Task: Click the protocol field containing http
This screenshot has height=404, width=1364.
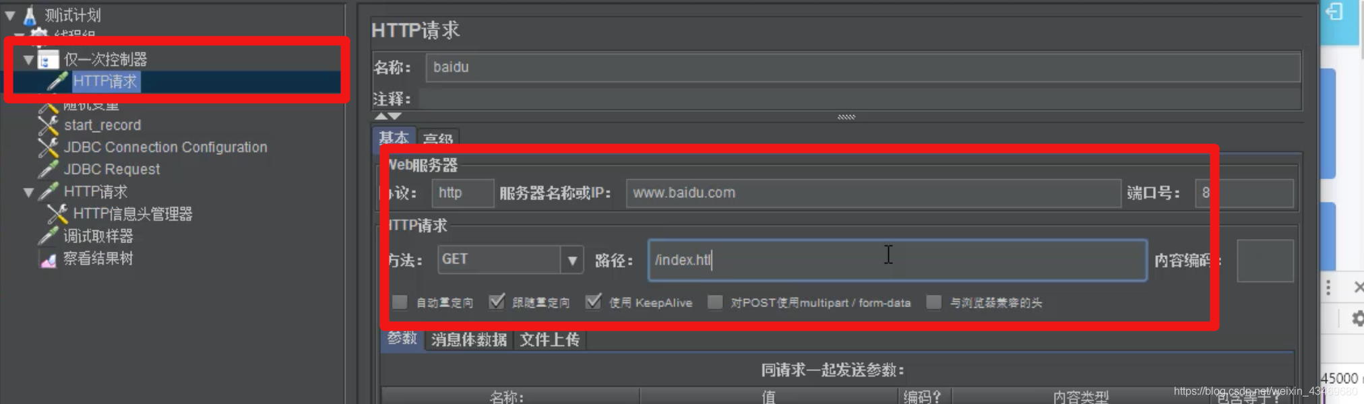Action: pos(462,193)
